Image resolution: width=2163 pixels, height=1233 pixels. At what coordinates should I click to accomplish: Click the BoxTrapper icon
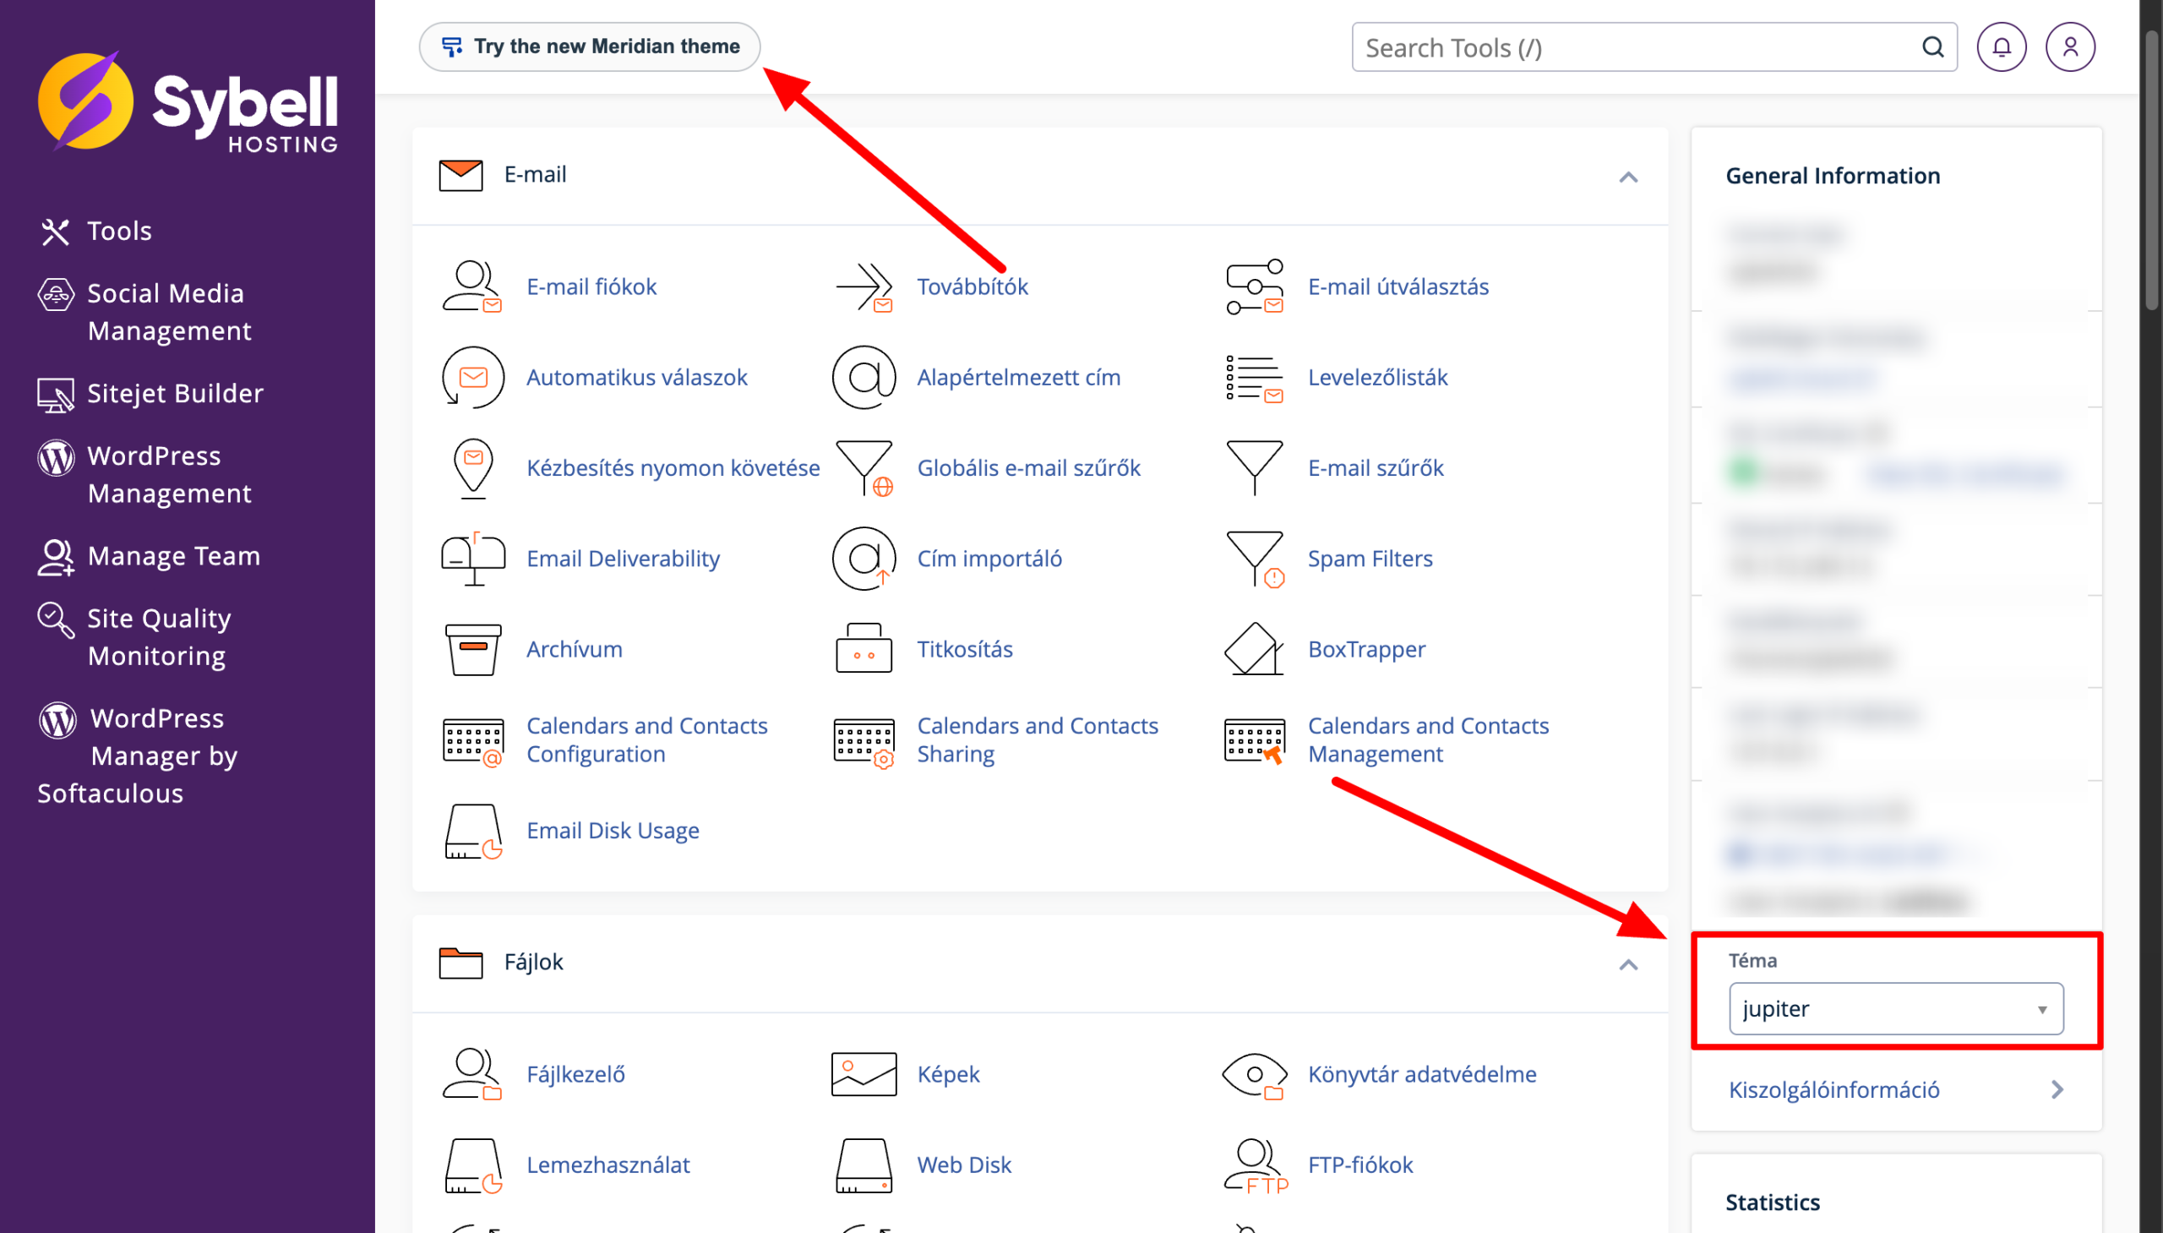tap(1254, 649)
